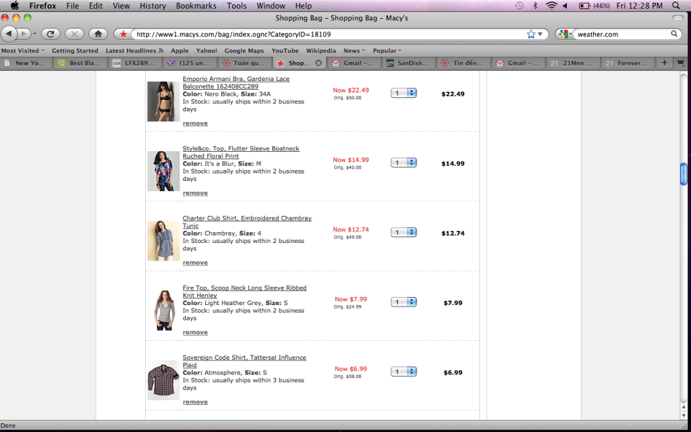Open Spotlight search in the menu bar
The height and width of the screenshot is (432, 691).
coord(676,5)
